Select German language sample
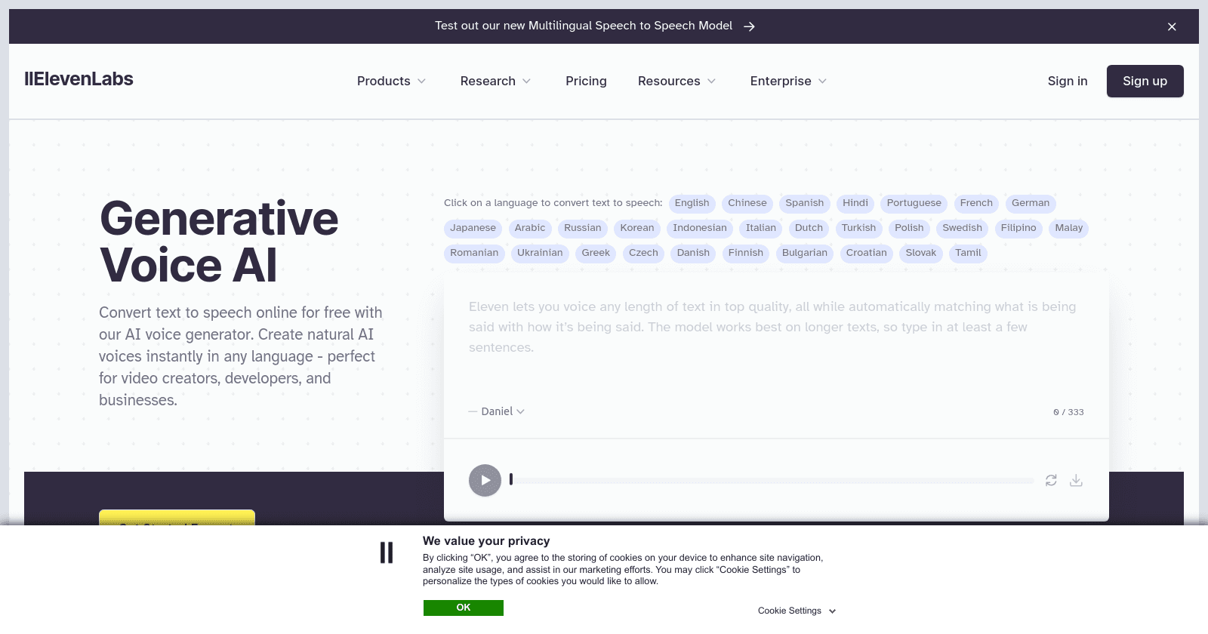Screen dimensions: 1208x634 1031,203
